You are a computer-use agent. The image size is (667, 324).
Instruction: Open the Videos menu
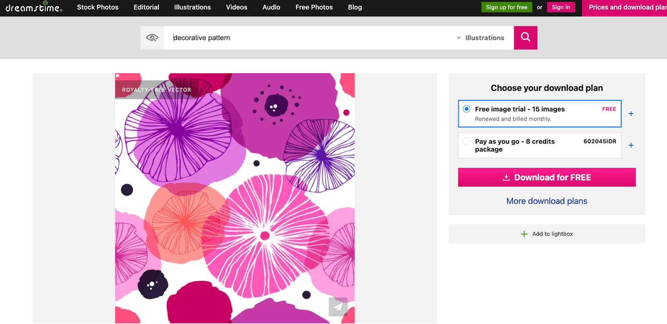[236, 7]
